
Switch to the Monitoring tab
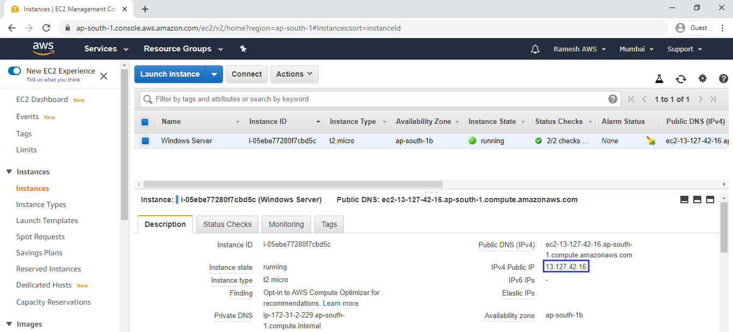click(x=286, y=224)
